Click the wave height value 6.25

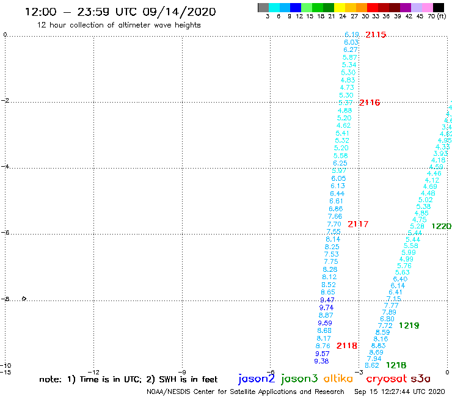(340, 163)
